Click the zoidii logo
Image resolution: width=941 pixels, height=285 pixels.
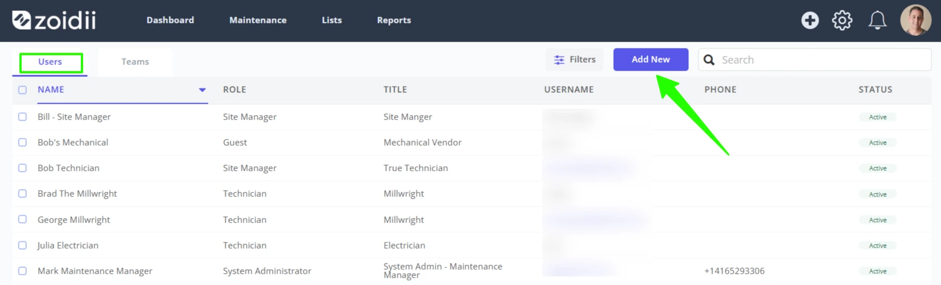click(x=54, y=20)
